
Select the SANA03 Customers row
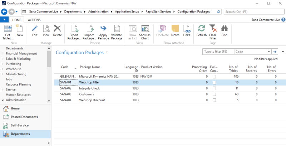[170, 94]
